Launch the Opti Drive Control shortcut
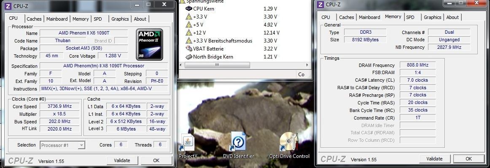 289,141
